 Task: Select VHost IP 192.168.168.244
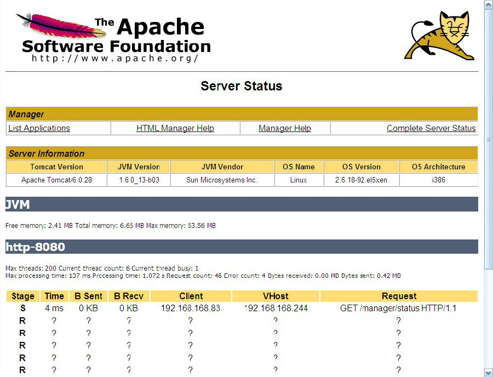(x=276, y=308)
